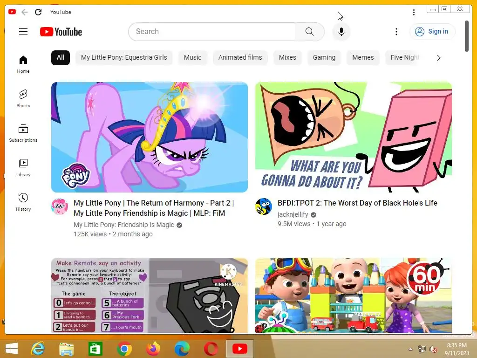Screen dimensions: 477x358
Task: Open Return of Harmony video title
Action: (x=154, y=208)
